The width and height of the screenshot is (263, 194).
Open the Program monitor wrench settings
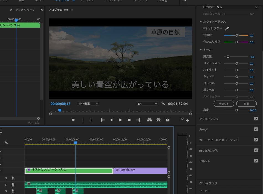(163, 103)
